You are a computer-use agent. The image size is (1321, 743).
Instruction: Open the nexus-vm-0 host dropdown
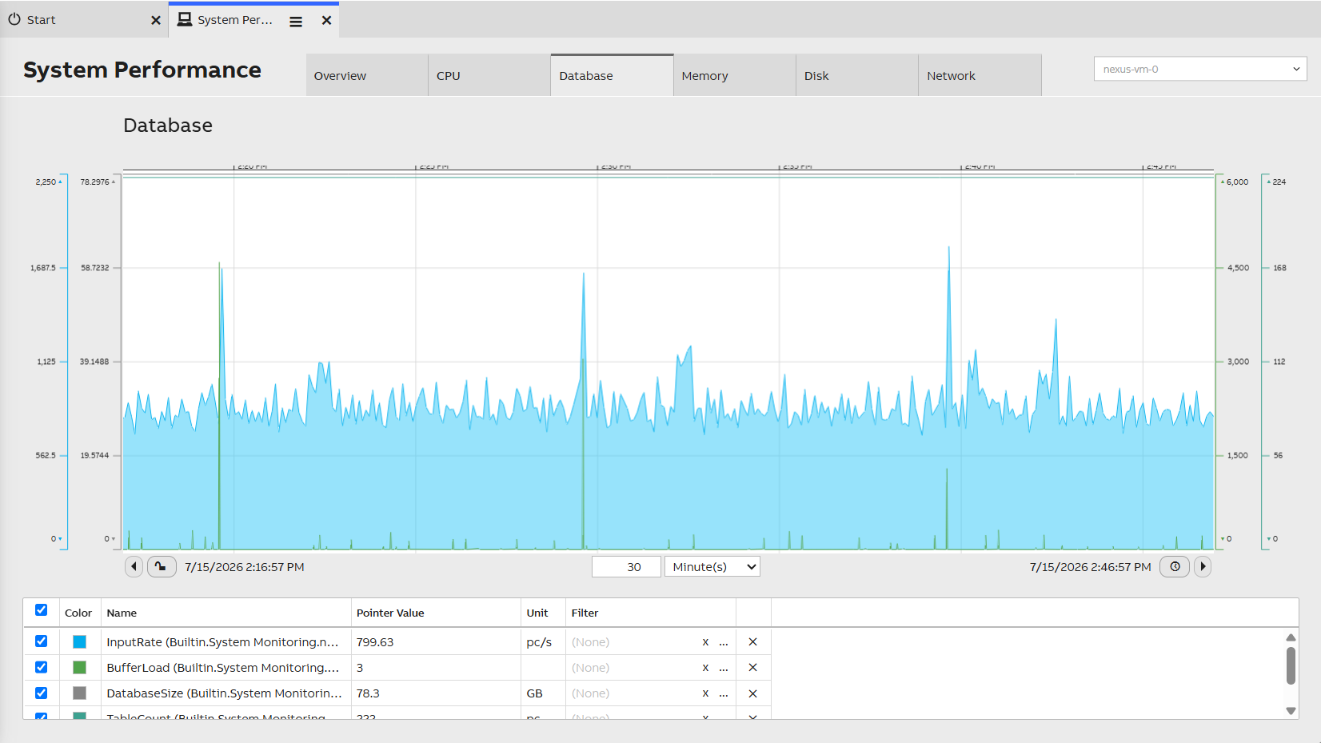pyautogui.click(x=1200, y=69)
